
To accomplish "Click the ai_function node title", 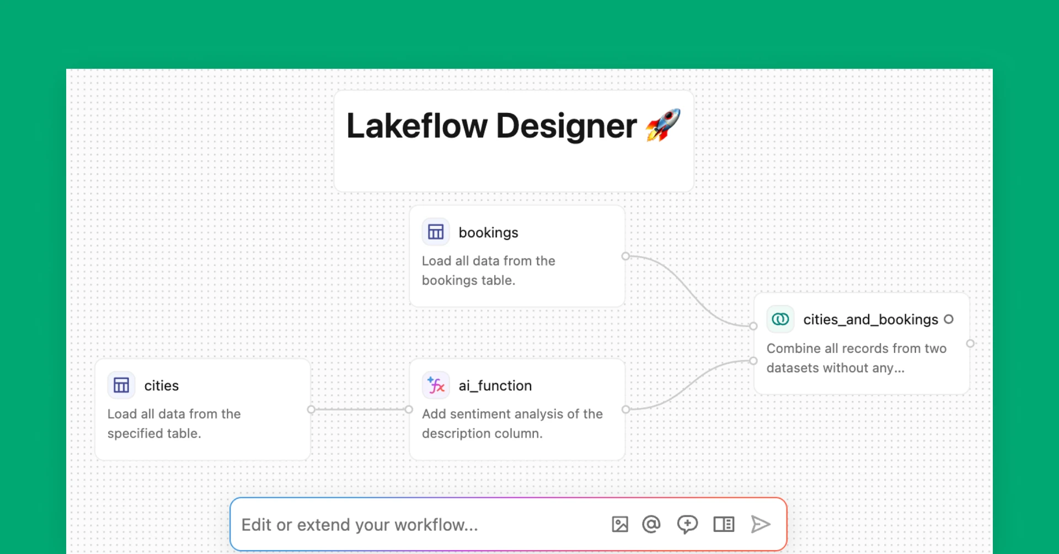I will (x=495, y=385).
